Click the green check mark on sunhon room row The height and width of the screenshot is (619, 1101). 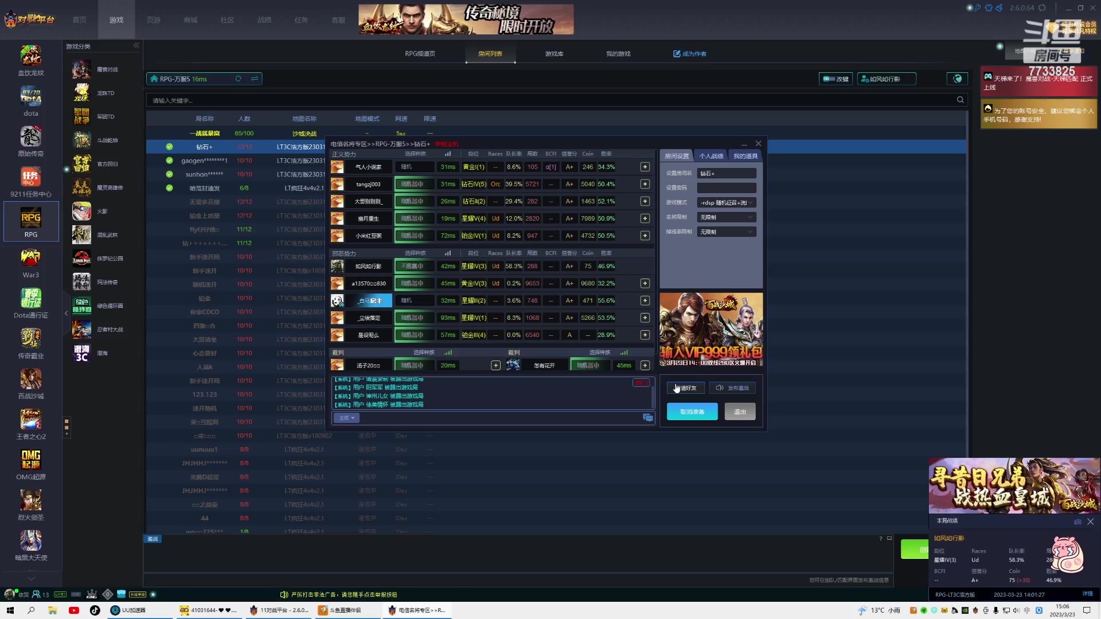[x=169, y=174]
